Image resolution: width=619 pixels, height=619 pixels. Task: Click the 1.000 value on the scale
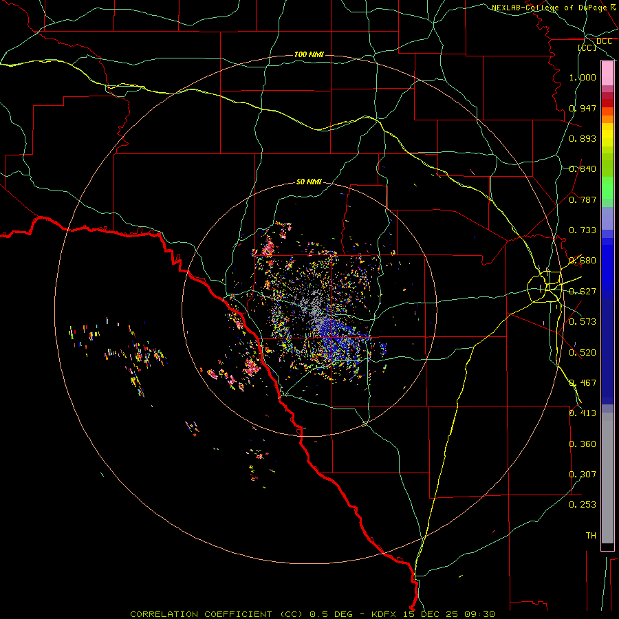[583, 77]
